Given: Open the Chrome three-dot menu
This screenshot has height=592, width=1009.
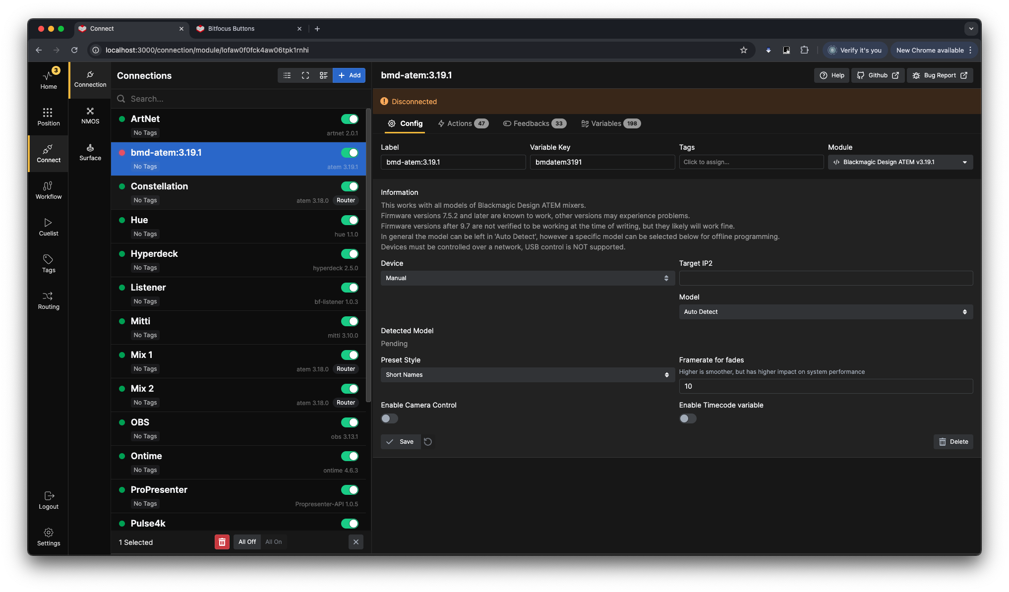Looking at the screenshot, I should pos(970,50).
